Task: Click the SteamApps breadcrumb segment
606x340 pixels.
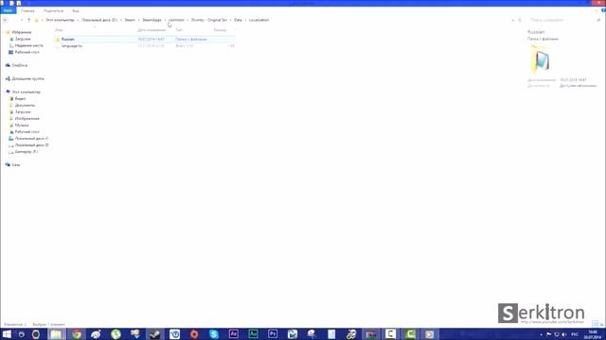Action: 151,20
